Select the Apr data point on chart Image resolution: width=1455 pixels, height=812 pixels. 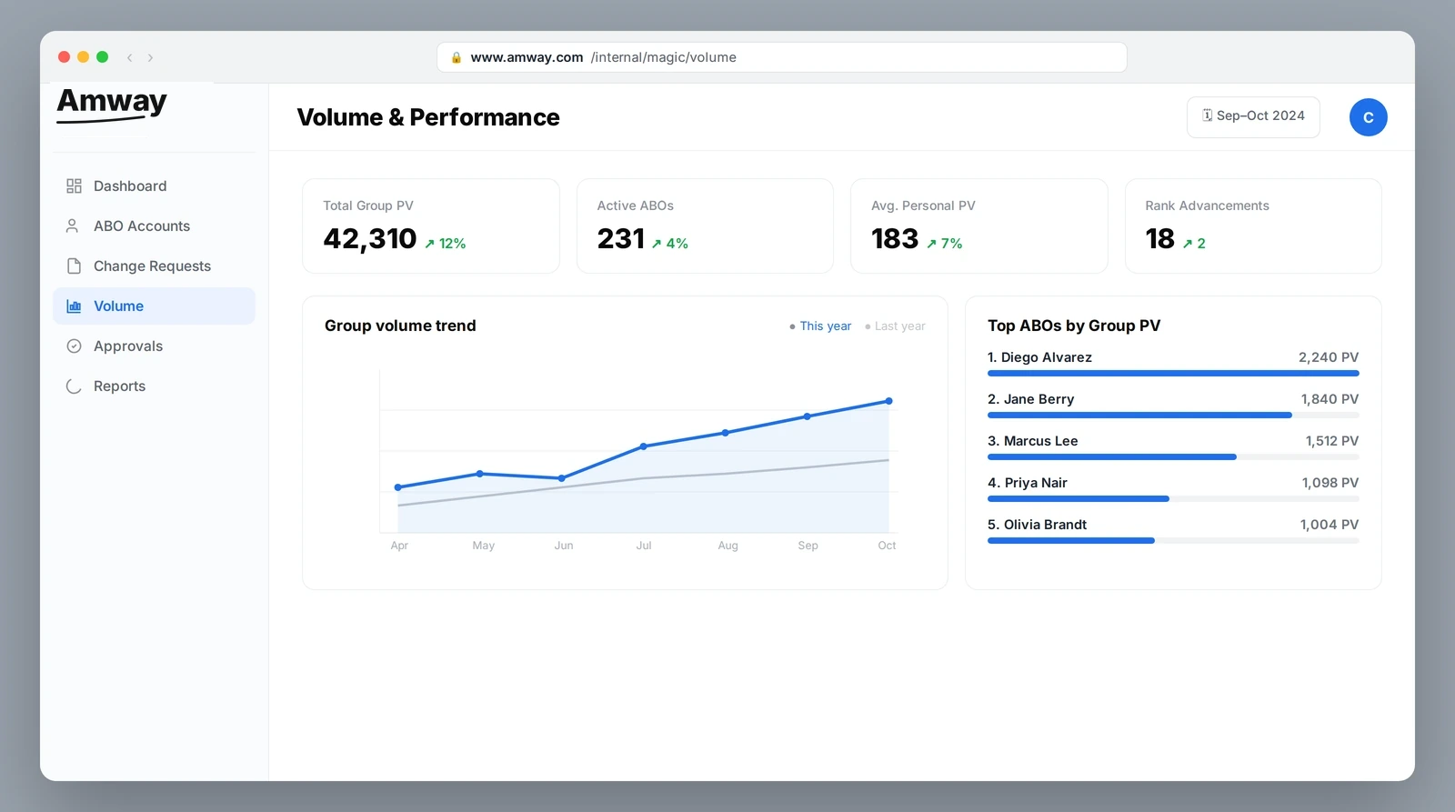click(x=398, y=487)
